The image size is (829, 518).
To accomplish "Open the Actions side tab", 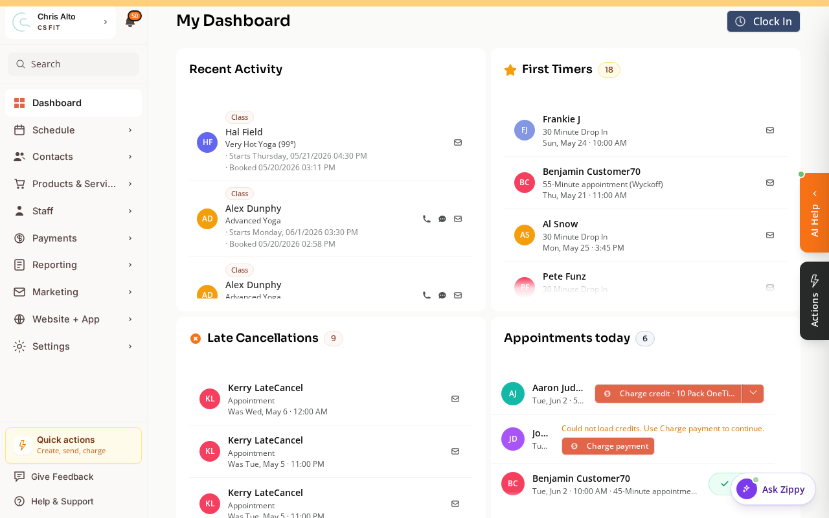I will tap(814, 300).
